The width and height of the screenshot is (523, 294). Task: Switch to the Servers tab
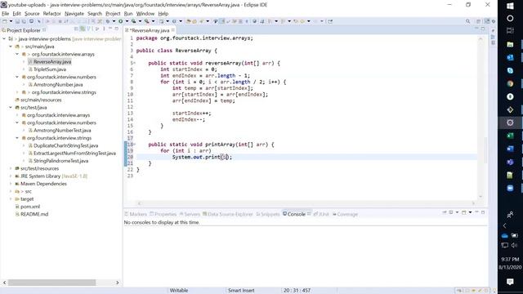click(x=190, y=214)
